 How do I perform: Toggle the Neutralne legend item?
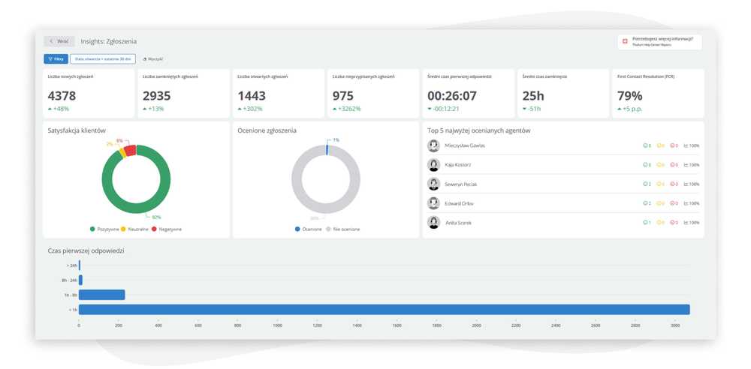click(x=135, y=229)
